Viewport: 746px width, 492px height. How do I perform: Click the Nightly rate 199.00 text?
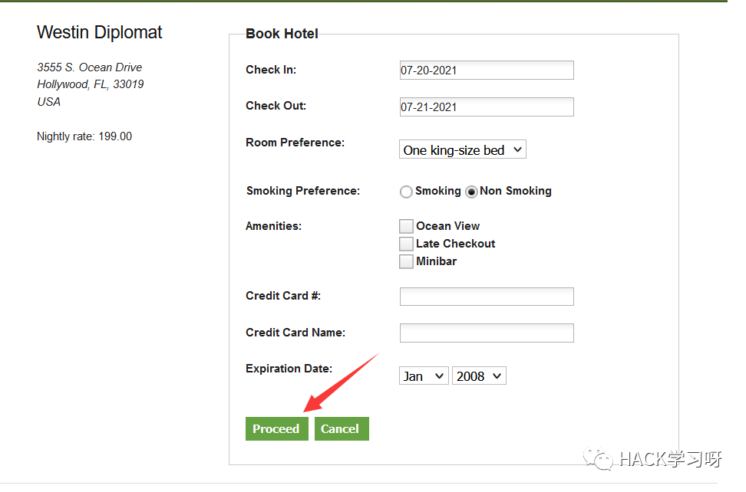pyautogui.click(x=84, y=136)
